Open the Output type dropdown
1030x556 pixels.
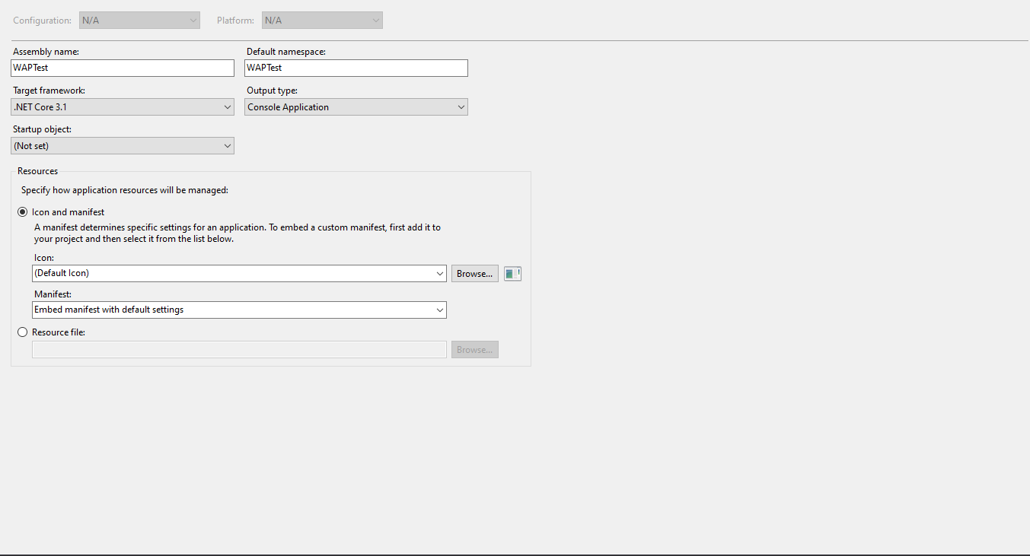coord(461,106)
